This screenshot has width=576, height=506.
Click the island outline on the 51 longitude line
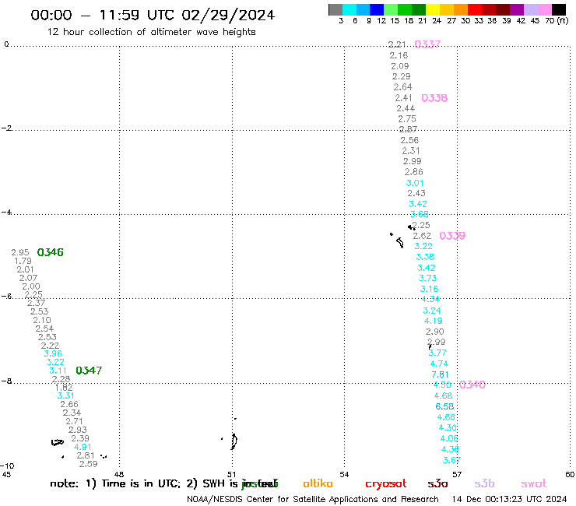(234, 441)
